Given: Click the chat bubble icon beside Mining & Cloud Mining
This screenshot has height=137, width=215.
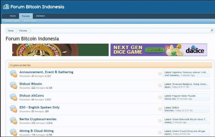Looking at the screenshot, I should coord(14,132).
